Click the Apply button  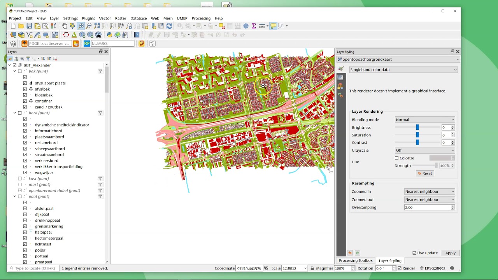click(x=450, y=253)
